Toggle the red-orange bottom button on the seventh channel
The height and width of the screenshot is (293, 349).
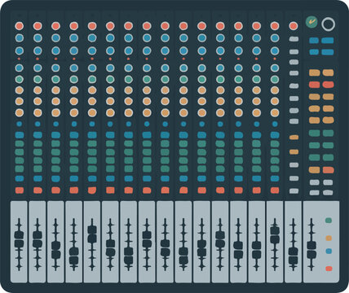129,190
